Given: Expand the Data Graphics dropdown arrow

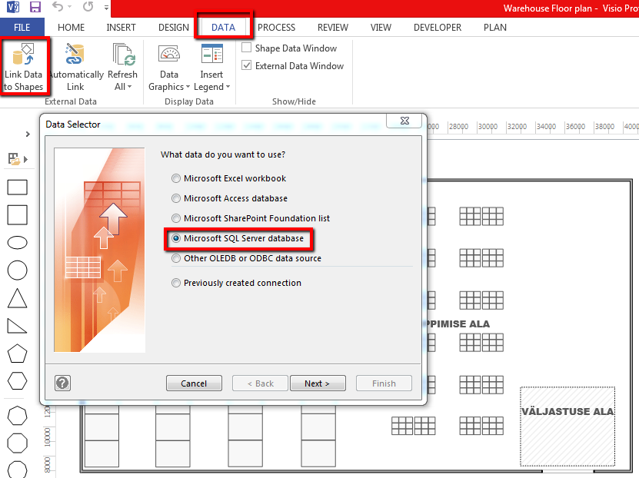Looking at the screenshot, I should (x=188, y=87).
